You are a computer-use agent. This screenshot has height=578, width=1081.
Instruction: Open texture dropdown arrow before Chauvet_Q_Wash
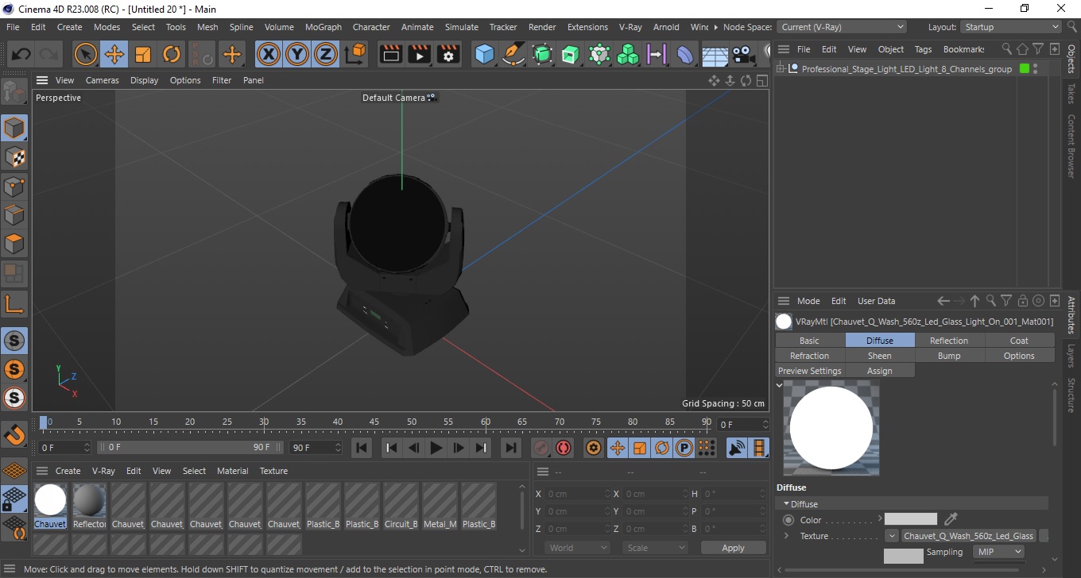coord(892,536)
